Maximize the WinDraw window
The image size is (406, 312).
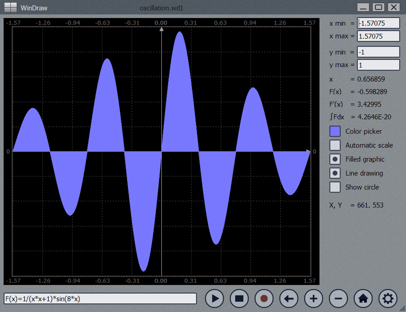point(378,7)
